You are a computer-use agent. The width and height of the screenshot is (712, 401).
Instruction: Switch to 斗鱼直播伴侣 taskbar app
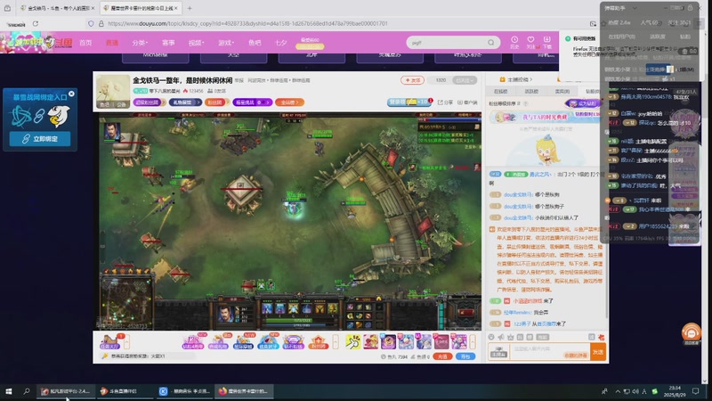[124, 391]
